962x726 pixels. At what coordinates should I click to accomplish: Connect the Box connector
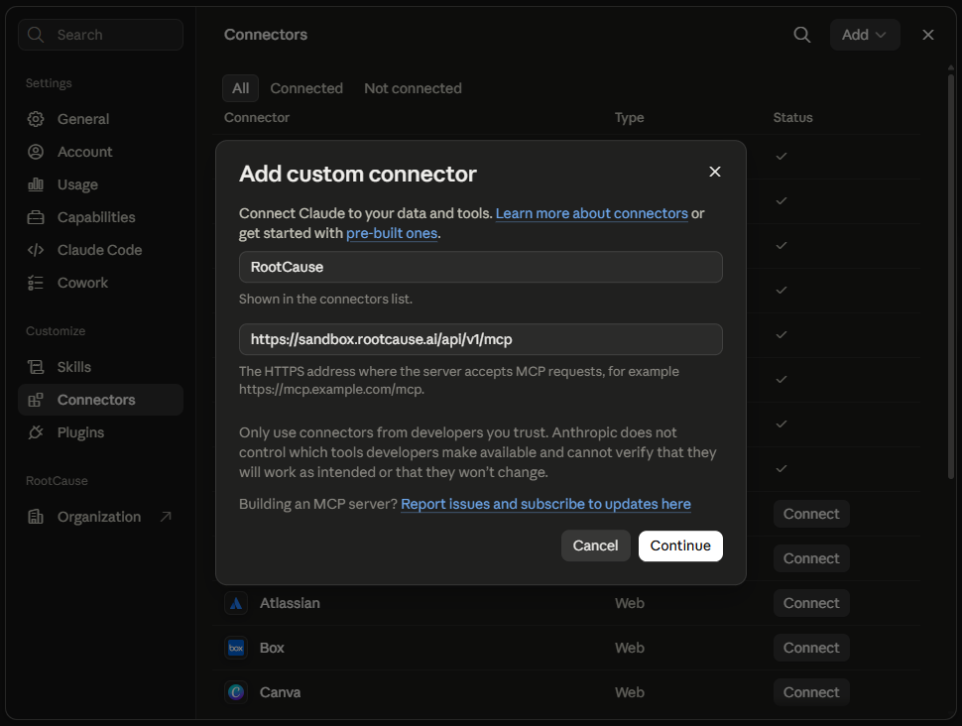point(811,648)
